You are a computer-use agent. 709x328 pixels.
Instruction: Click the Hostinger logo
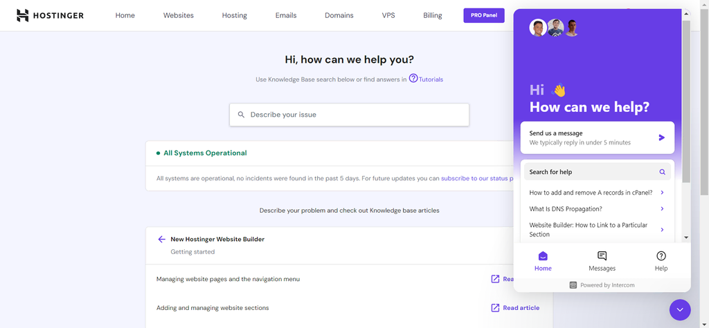(50, 15)
